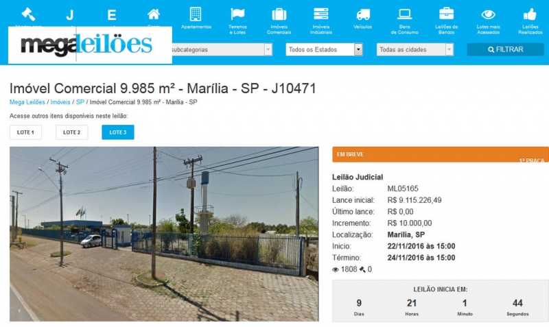549x327 pixels.
Task: Open Leilões de Bancos category icon
Action: click(447, 14)
